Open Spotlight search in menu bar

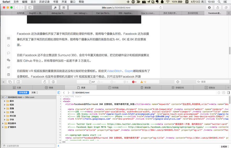(x=219, y=2)
